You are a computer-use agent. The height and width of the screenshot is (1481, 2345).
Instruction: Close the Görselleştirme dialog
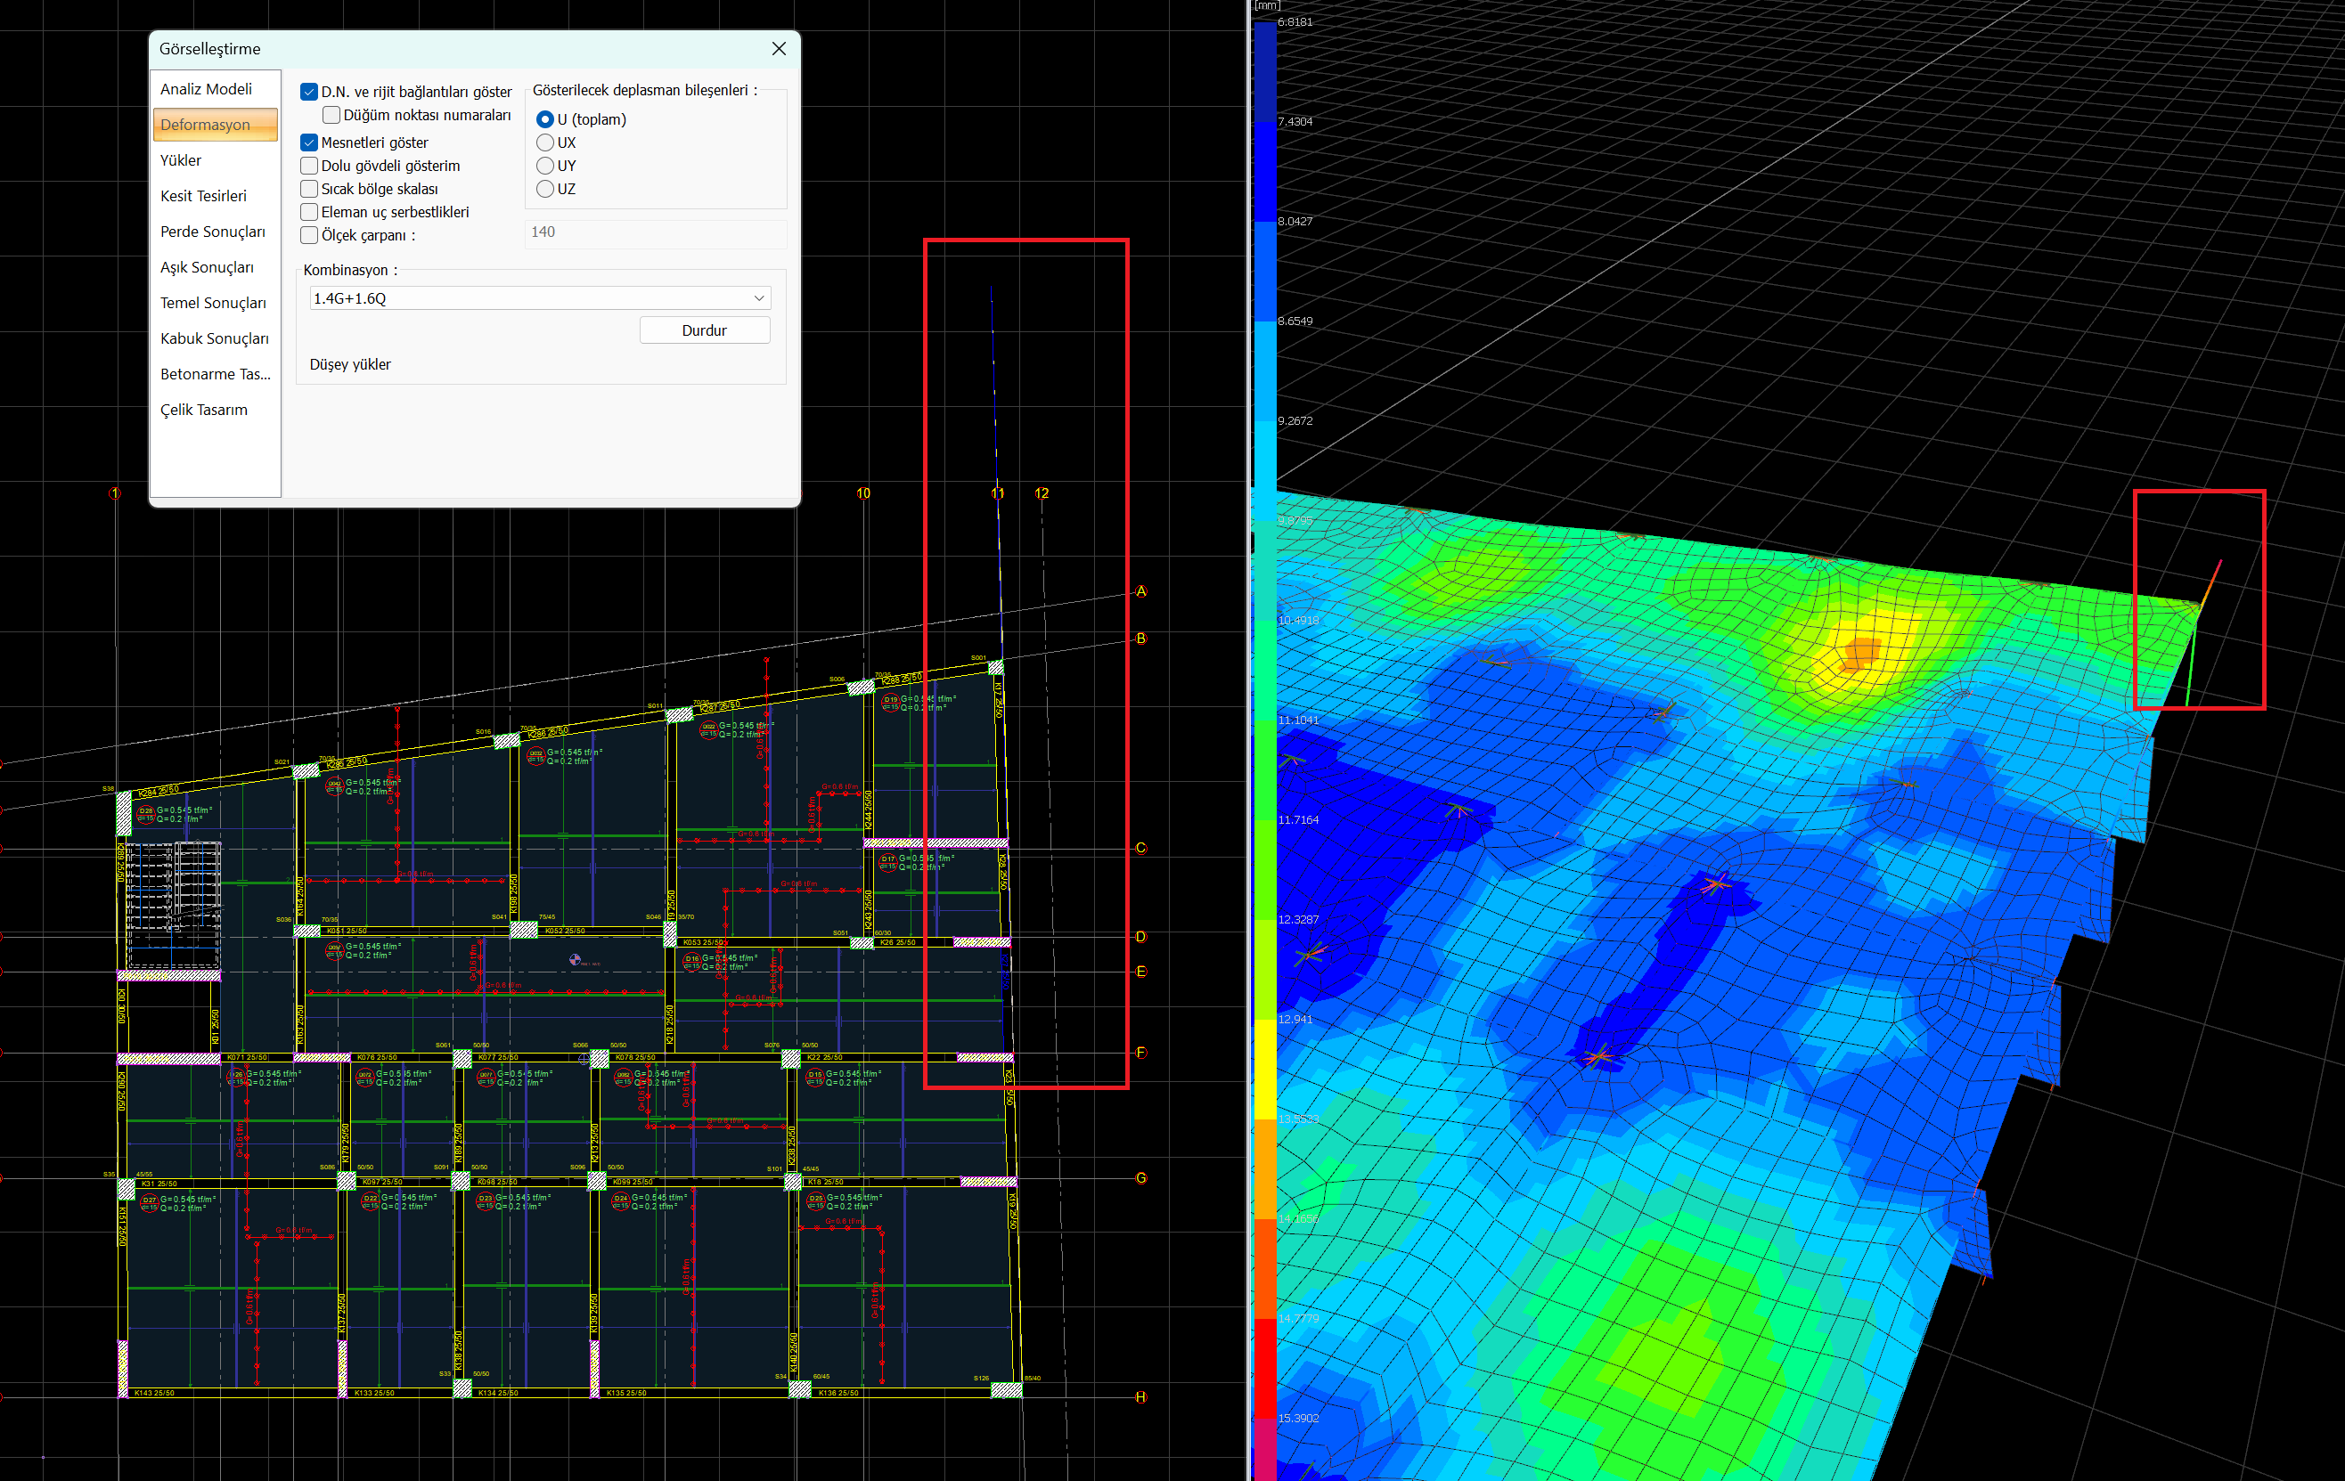point(778,49)
